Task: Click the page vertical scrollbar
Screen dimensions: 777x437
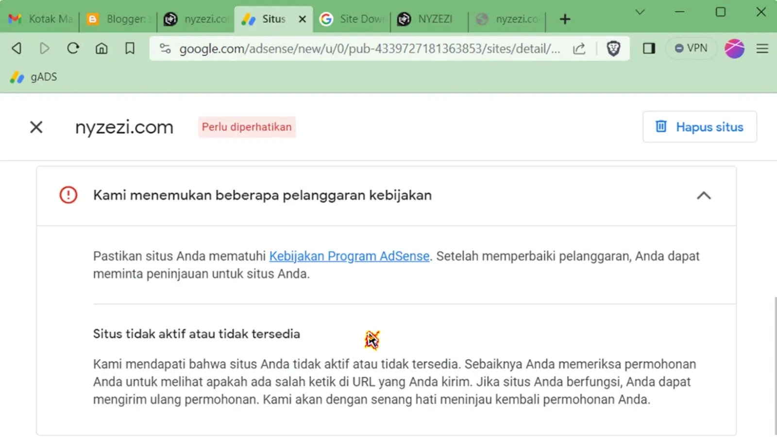Action: pos(775,366)
